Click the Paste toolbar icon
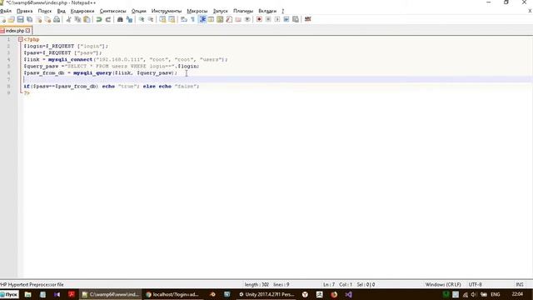 87,19
